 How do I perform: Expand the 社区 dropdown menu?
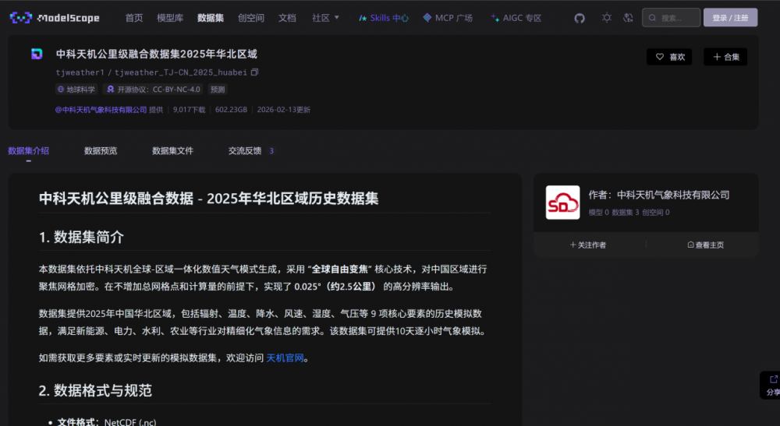tap(325, 18)
